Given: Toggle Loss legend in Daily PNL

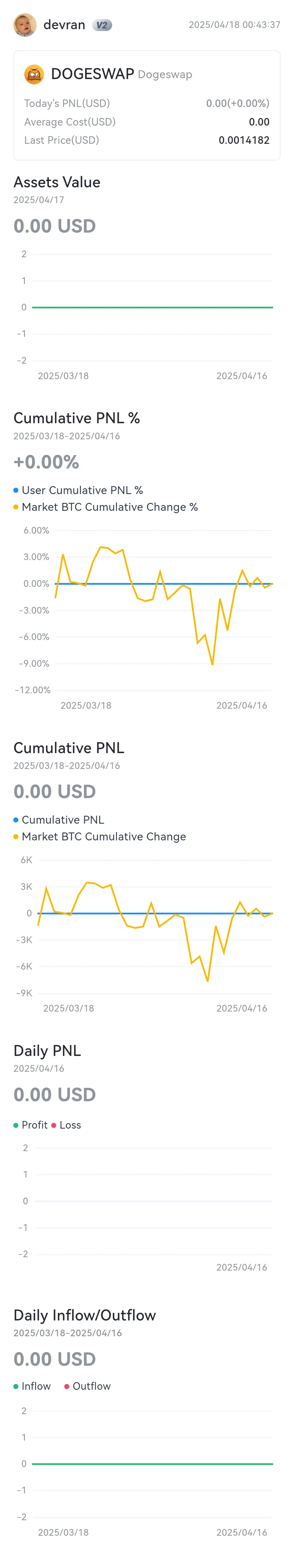Looking at the screenshot, I should [x=66, y=1125].
